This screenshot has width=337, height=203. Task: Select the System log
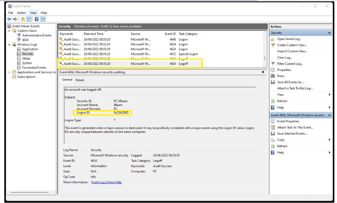click(x=27, y=63)
